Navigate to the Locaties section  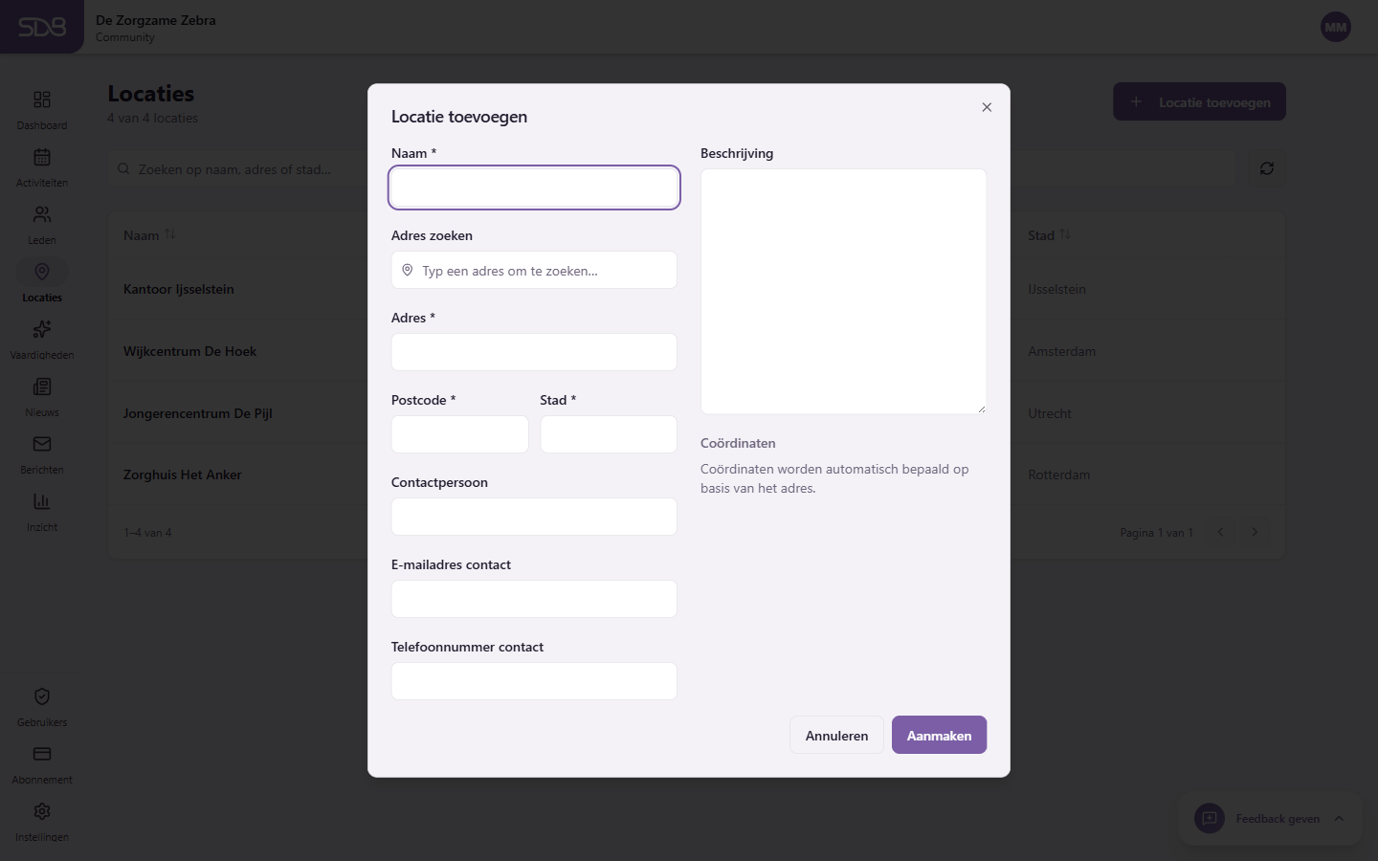click(x=42, y=280)
